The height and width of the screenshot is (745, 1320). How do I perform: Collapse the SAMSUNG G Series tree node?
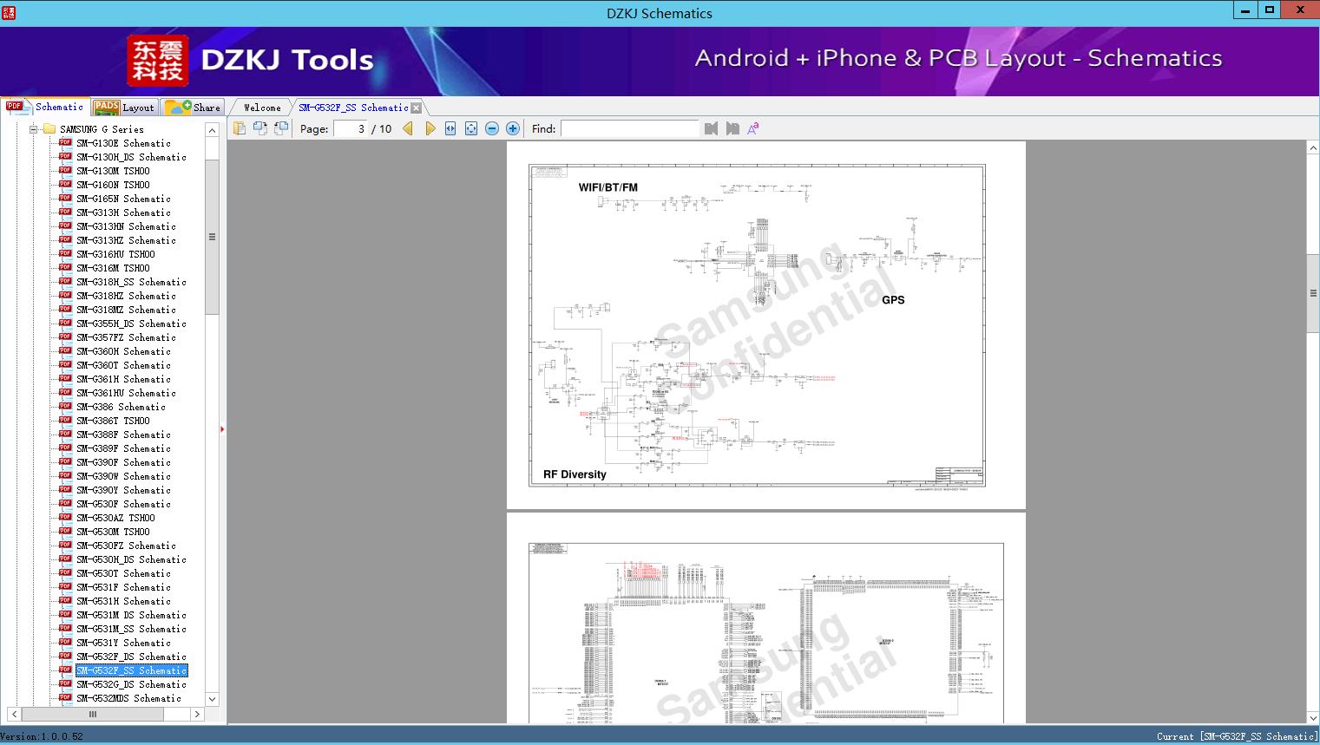point(34,129)
